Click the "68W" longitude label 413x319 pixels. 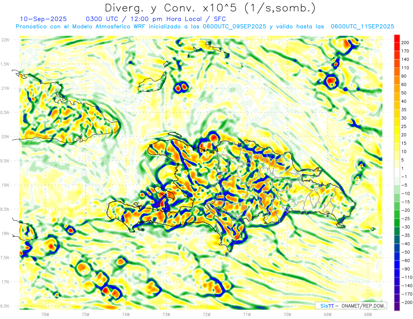[368, 314]
